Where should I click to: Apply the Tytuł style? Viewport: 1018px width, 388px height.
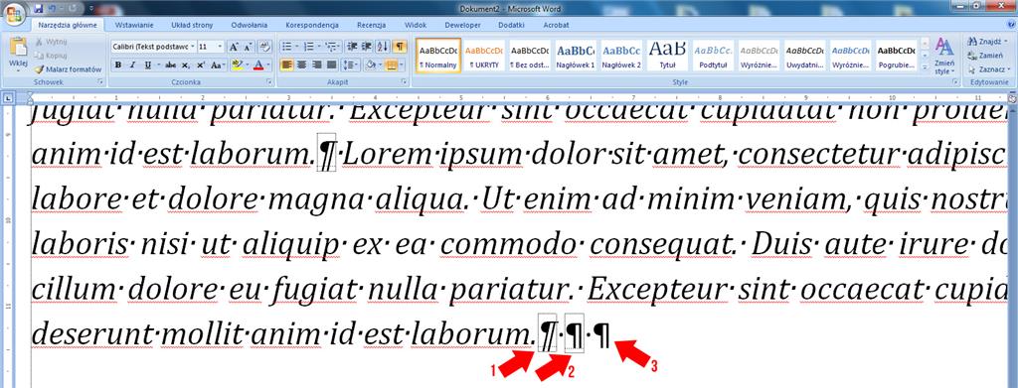667,57
